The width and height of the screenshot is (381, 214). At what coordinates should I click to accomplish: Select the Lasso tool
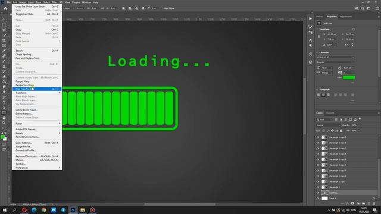click(x=4, y=30)
